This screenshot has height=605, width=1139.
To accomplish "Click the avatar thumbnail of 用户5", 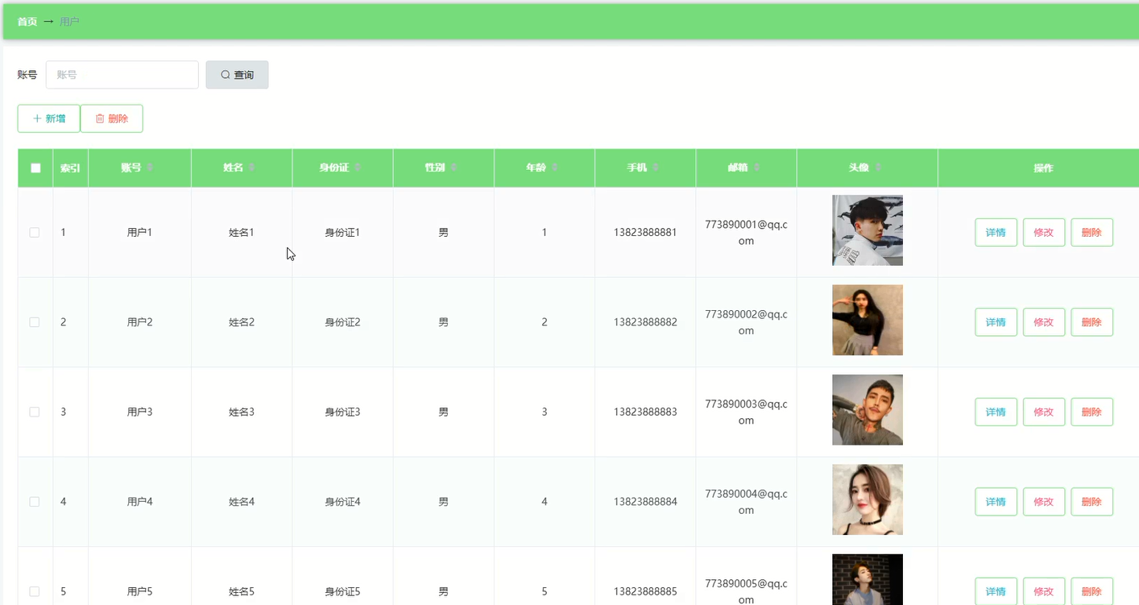I will pos(868,580).
